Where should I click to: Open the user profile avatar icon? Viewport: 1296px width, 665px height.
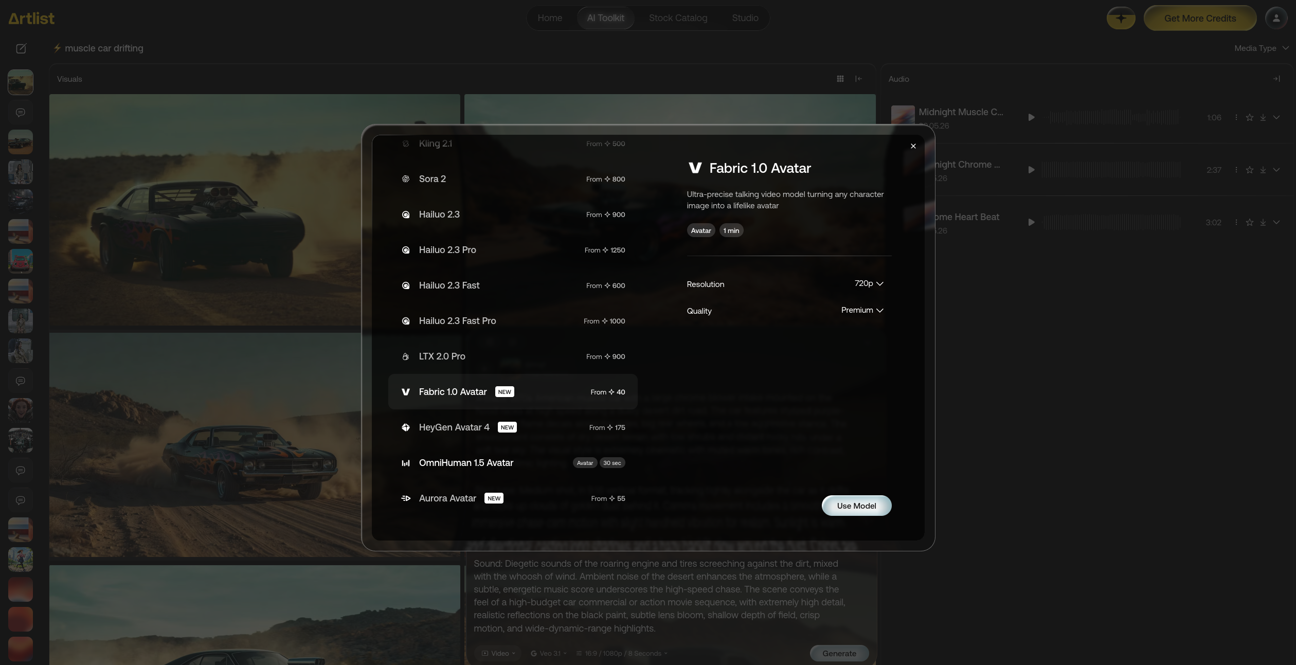(x=1276, y=18)
